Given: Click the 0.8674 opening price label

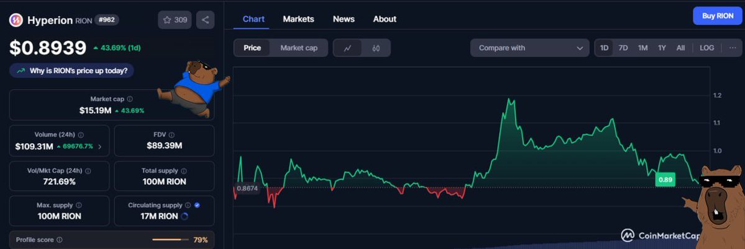Looking at the screenshot, I should [247, 188].
